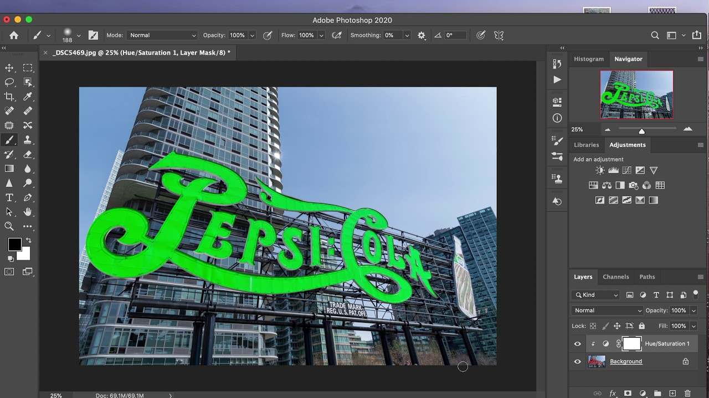Hide the Background layer

tap(578, 362)
